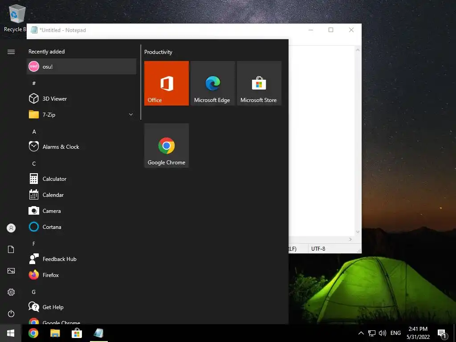Open the 7-Zip folder entry
Viewport: 456px width, 342px height.
click(x=81, y=114)
